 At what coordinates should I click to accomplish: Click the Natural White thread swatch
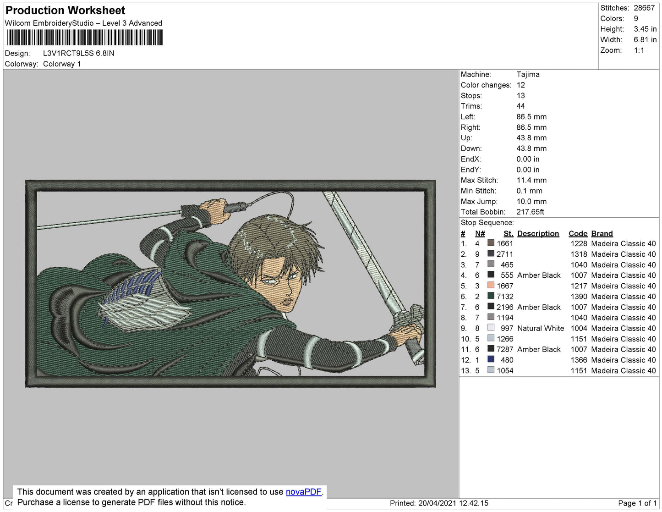(x=491, y=328)
